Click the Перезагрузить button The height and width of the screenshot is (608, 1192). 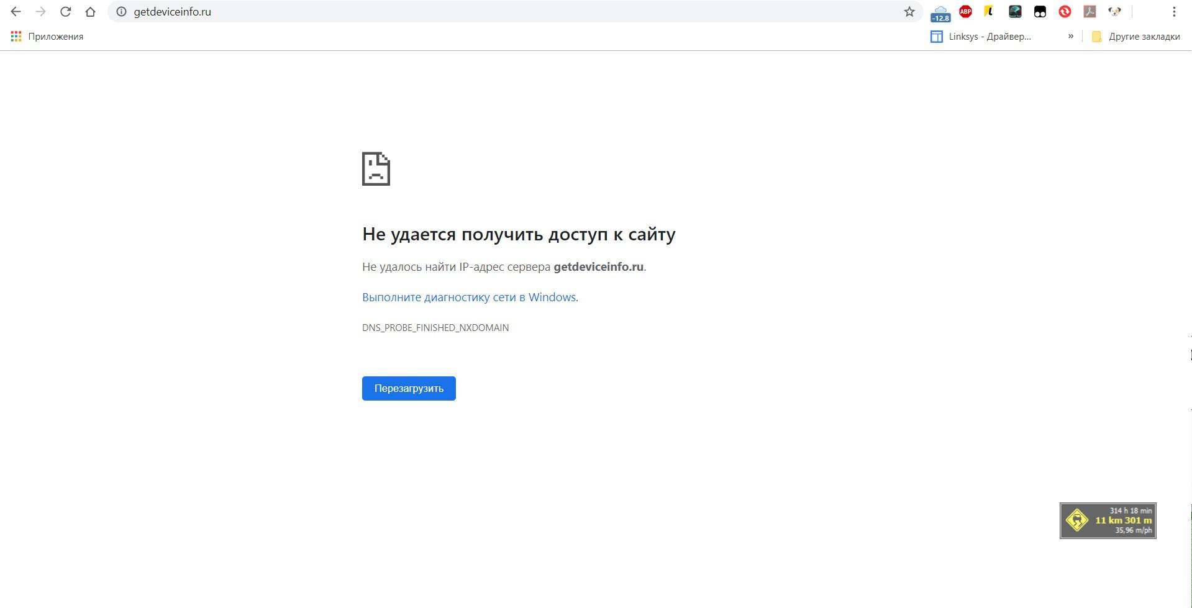pos(409,388)
